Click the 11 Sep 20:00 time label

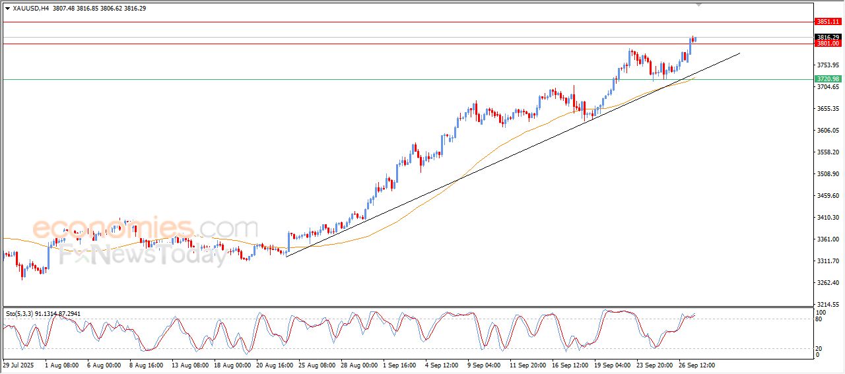[x=529, y=364]
